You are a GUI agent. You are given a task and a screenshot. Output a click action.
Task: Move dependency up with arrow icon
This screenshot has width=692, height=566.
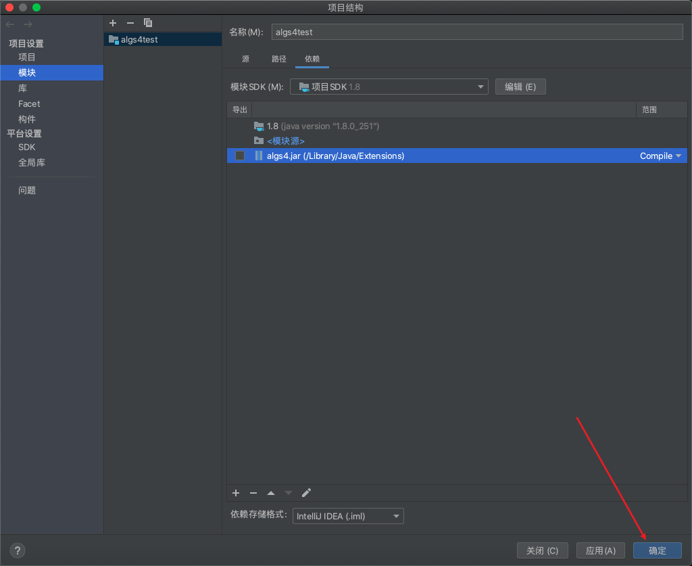pyautogui.click(x=271, y=493)
